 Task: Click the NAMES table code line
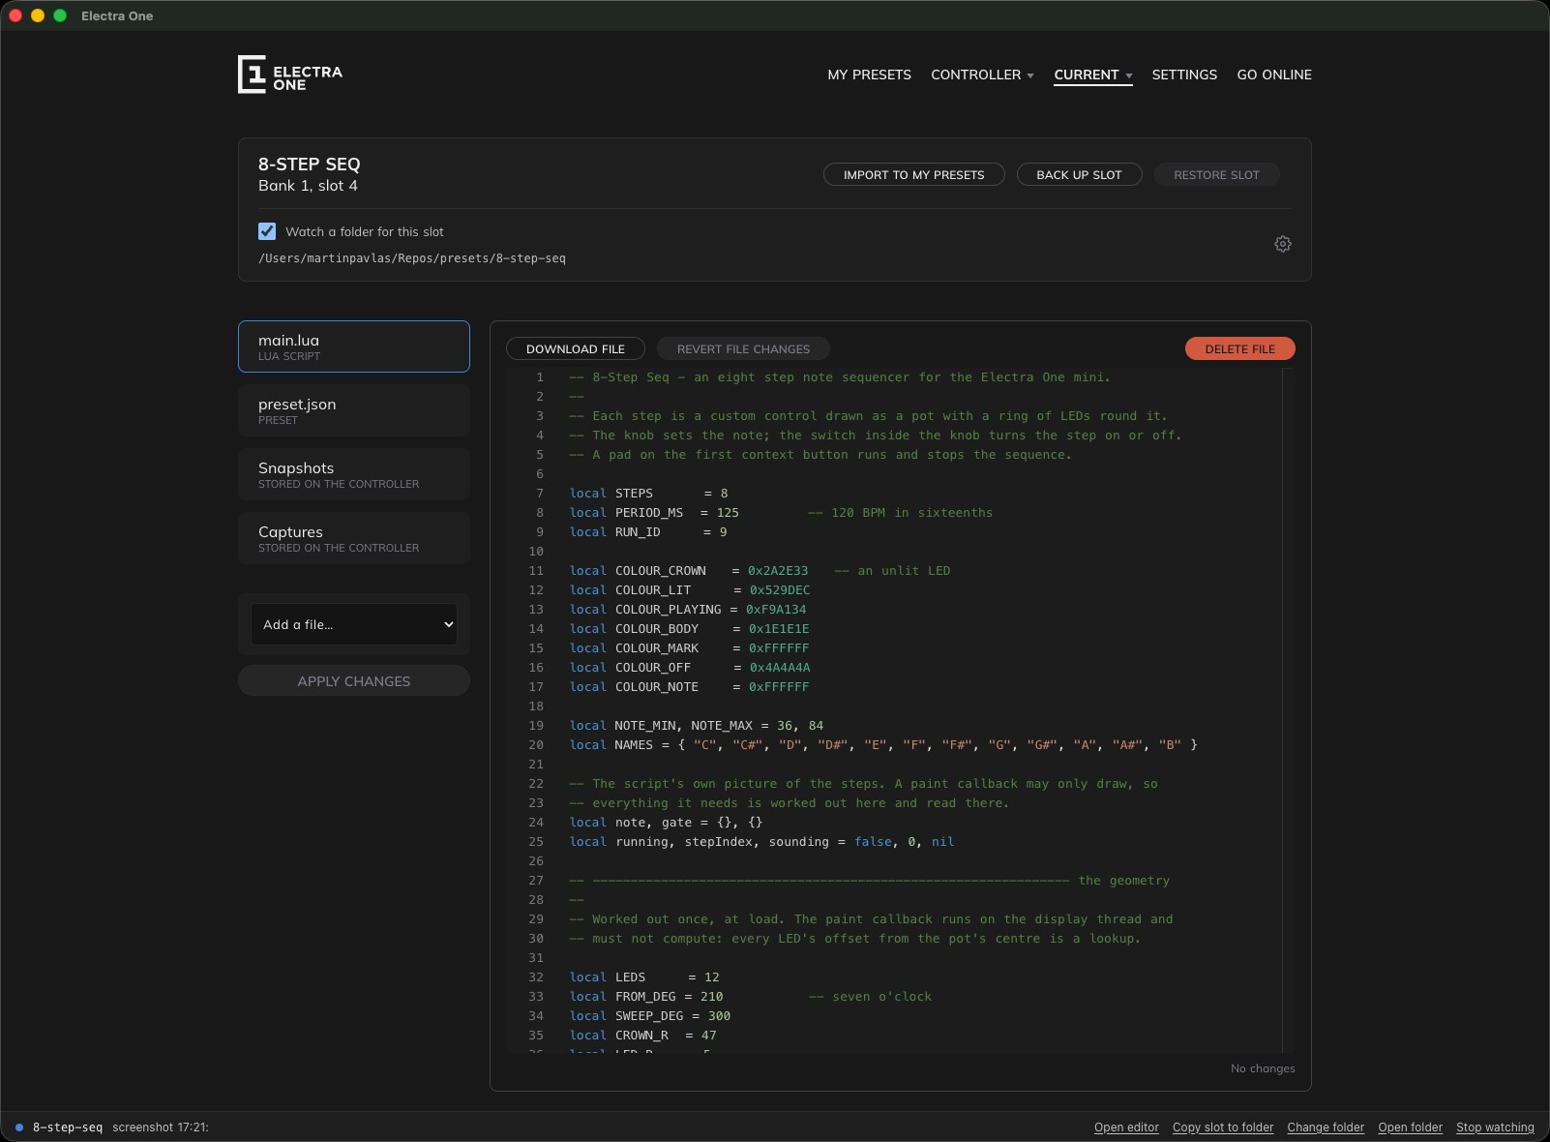(x=883, y=745)
